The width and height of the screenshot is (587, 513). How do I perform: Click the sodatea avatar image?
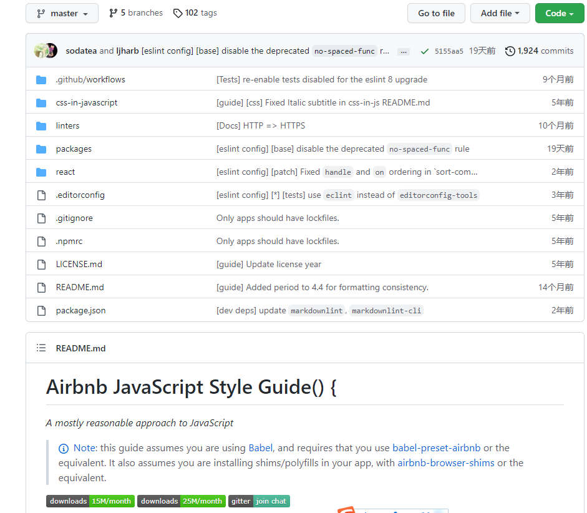[41, 51]
